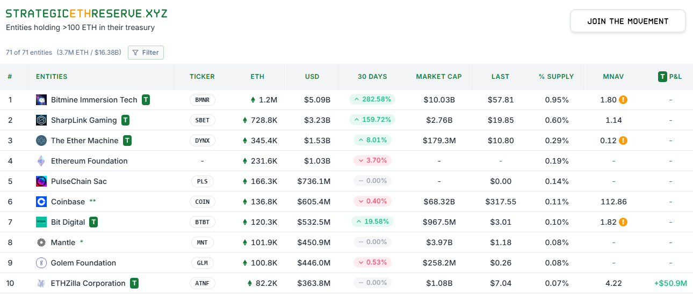The image size is (693, 295).
Task: Open the Golem Foundation entity name
Action: tap(83, 263)
